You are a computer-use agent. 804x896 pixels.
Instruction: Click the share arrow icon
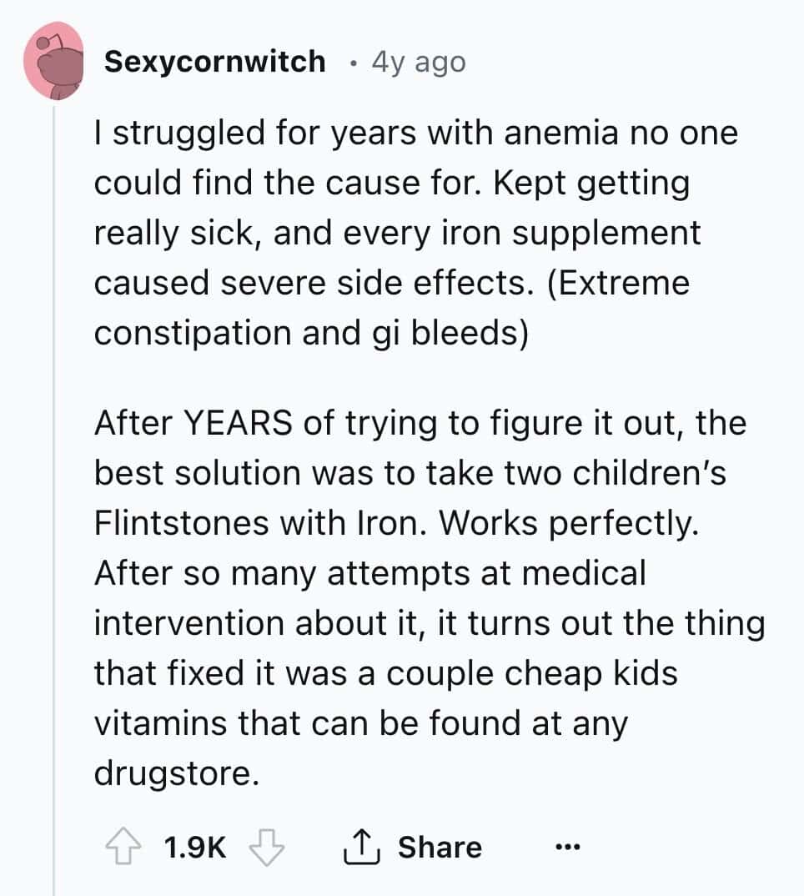tap(361, 846)
